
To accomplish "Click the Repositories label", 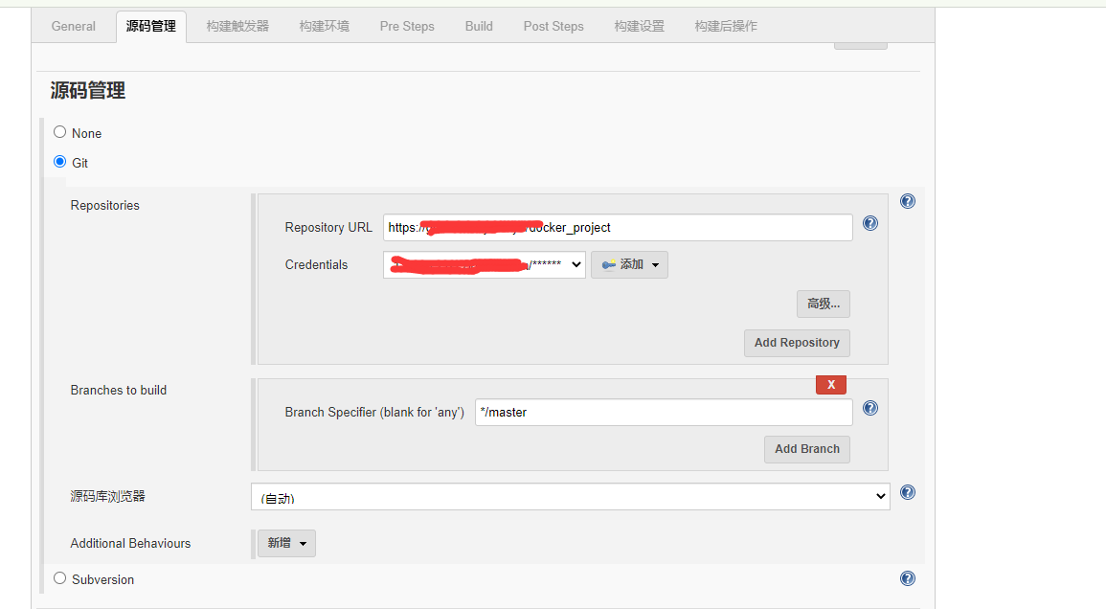I will point(105,205).
